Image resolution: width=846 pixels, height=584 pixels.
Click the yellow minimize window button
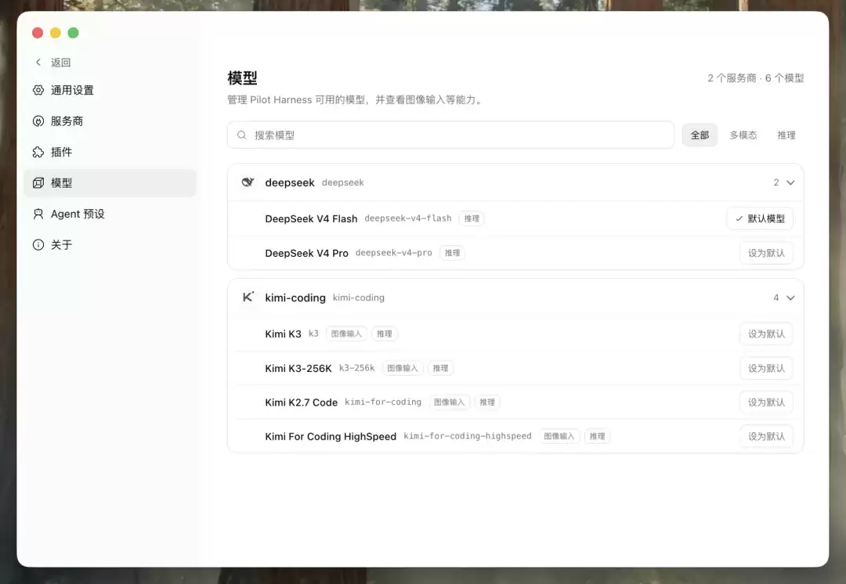click(55, 33)
